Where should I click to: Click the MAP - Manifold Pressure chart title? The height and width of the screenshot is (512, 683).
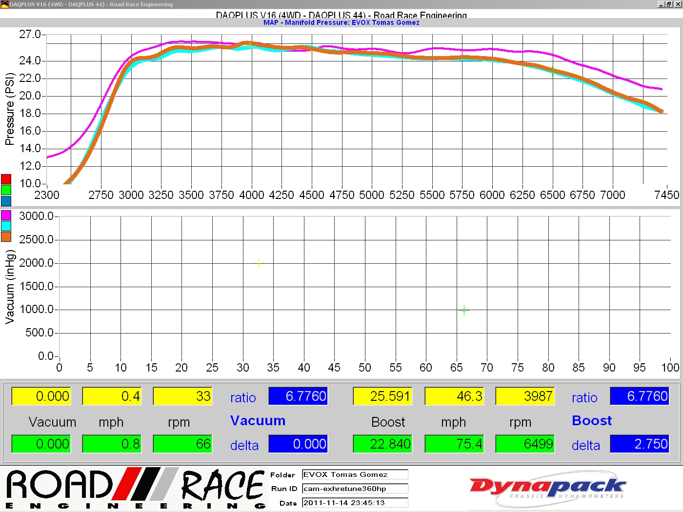[341, 22]
